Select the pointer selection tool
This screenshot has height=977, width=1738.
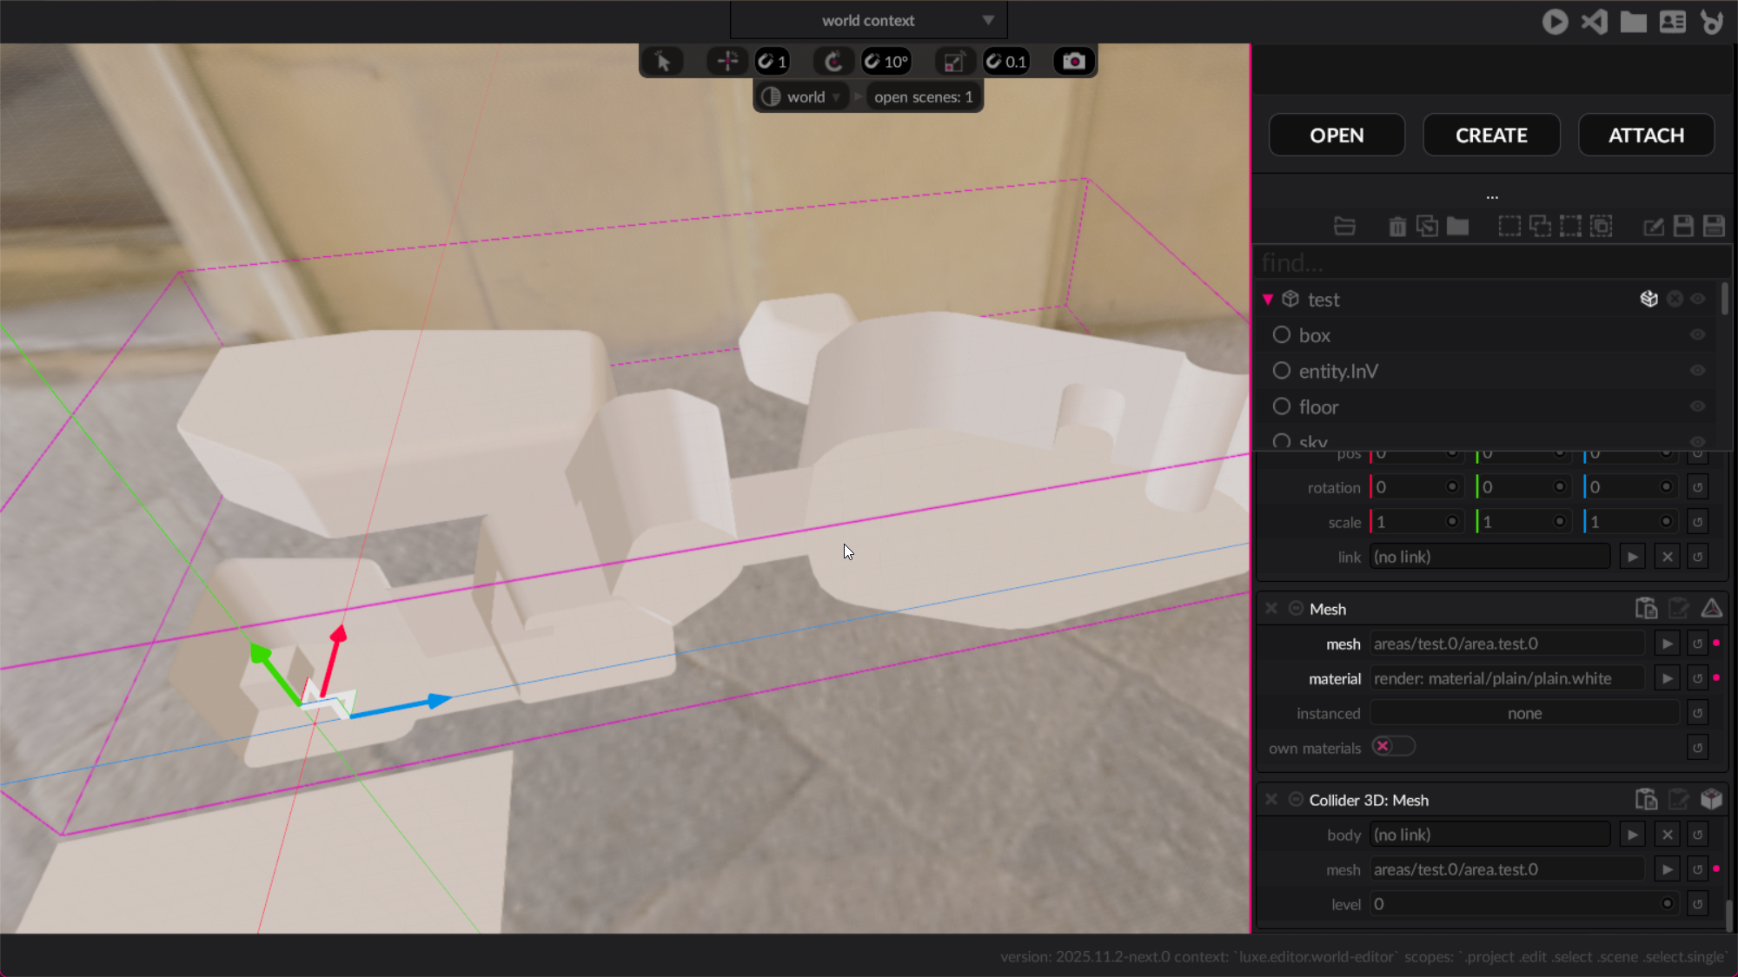click(663, 62)
